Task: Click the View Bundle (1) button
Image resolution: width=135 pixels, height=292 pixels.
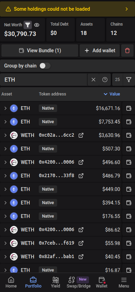Action: coord(40,51)
